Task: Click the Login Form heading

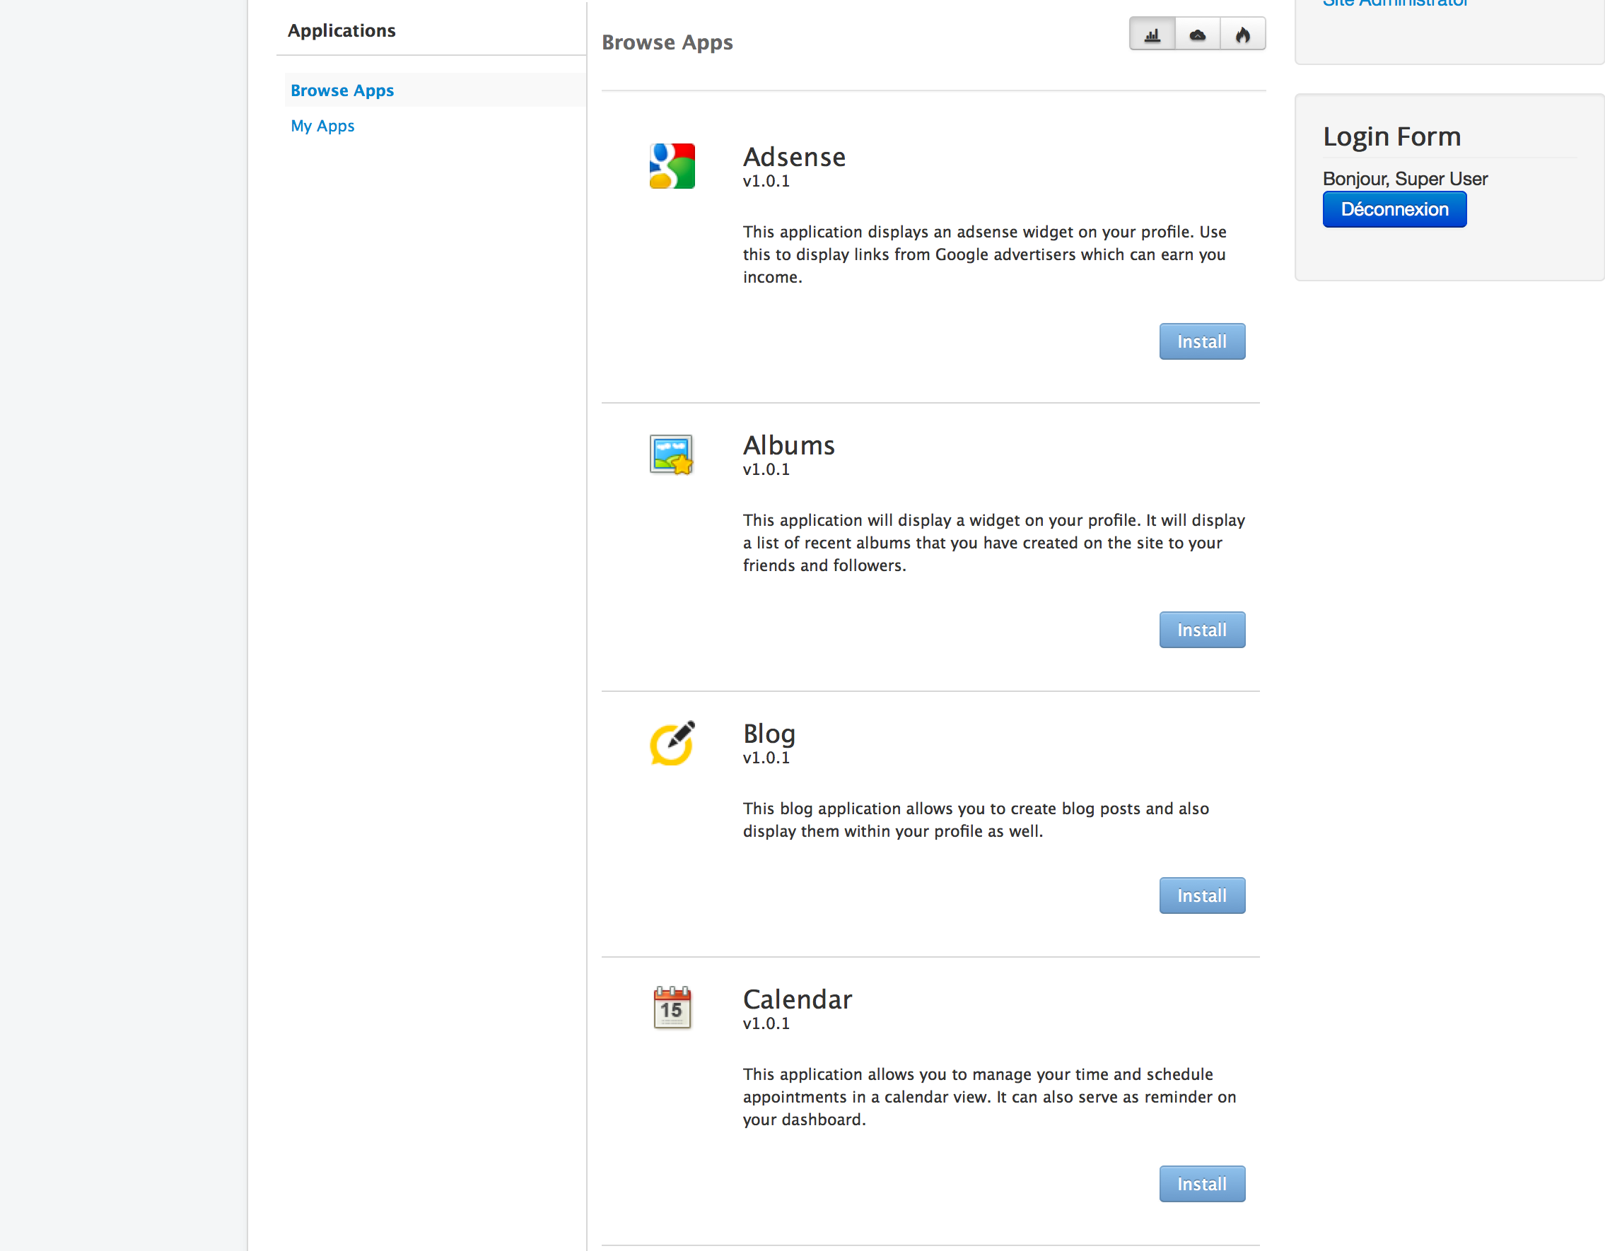Action: [1391, 136]
